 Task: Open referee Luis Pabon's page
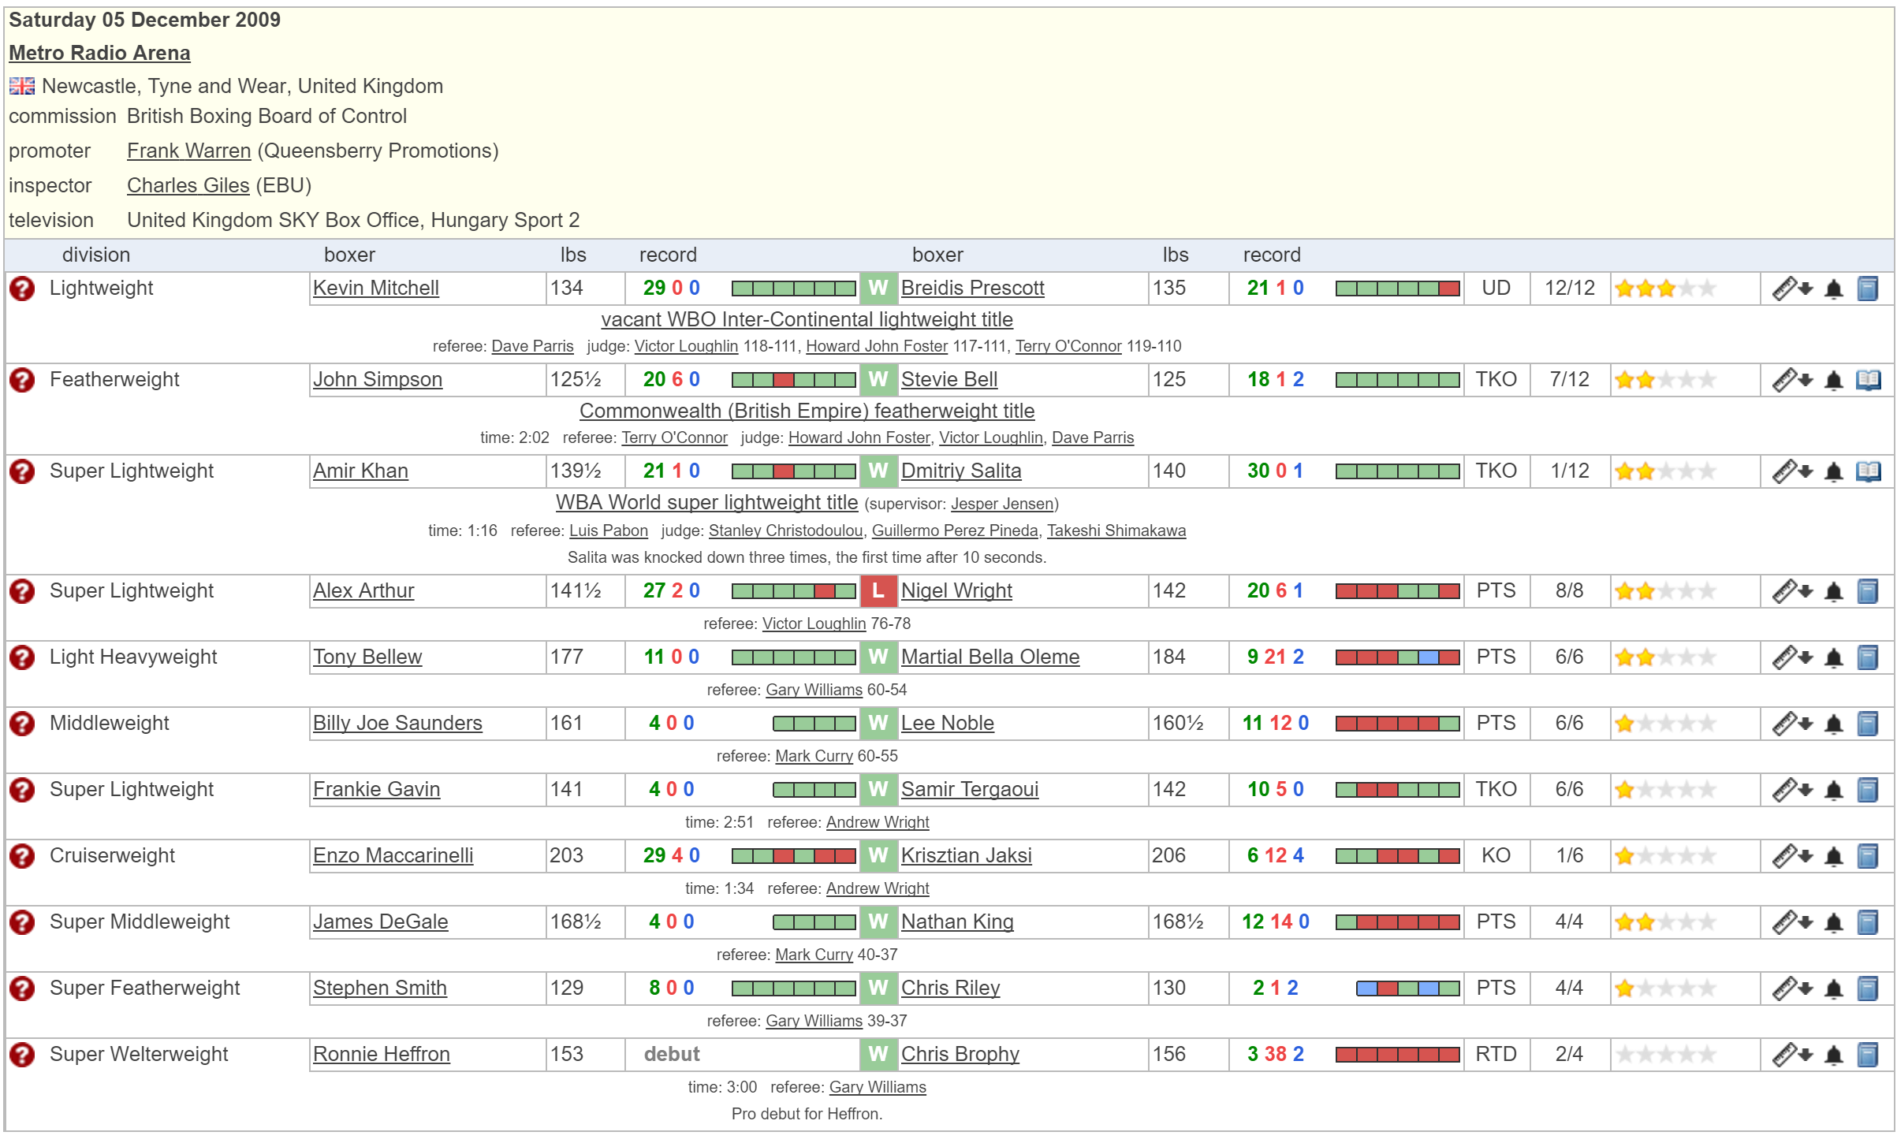point(608,531)
